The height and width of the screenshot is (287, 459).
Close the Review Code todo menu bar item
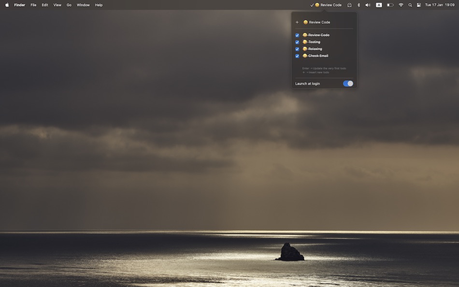pos(326,5)
